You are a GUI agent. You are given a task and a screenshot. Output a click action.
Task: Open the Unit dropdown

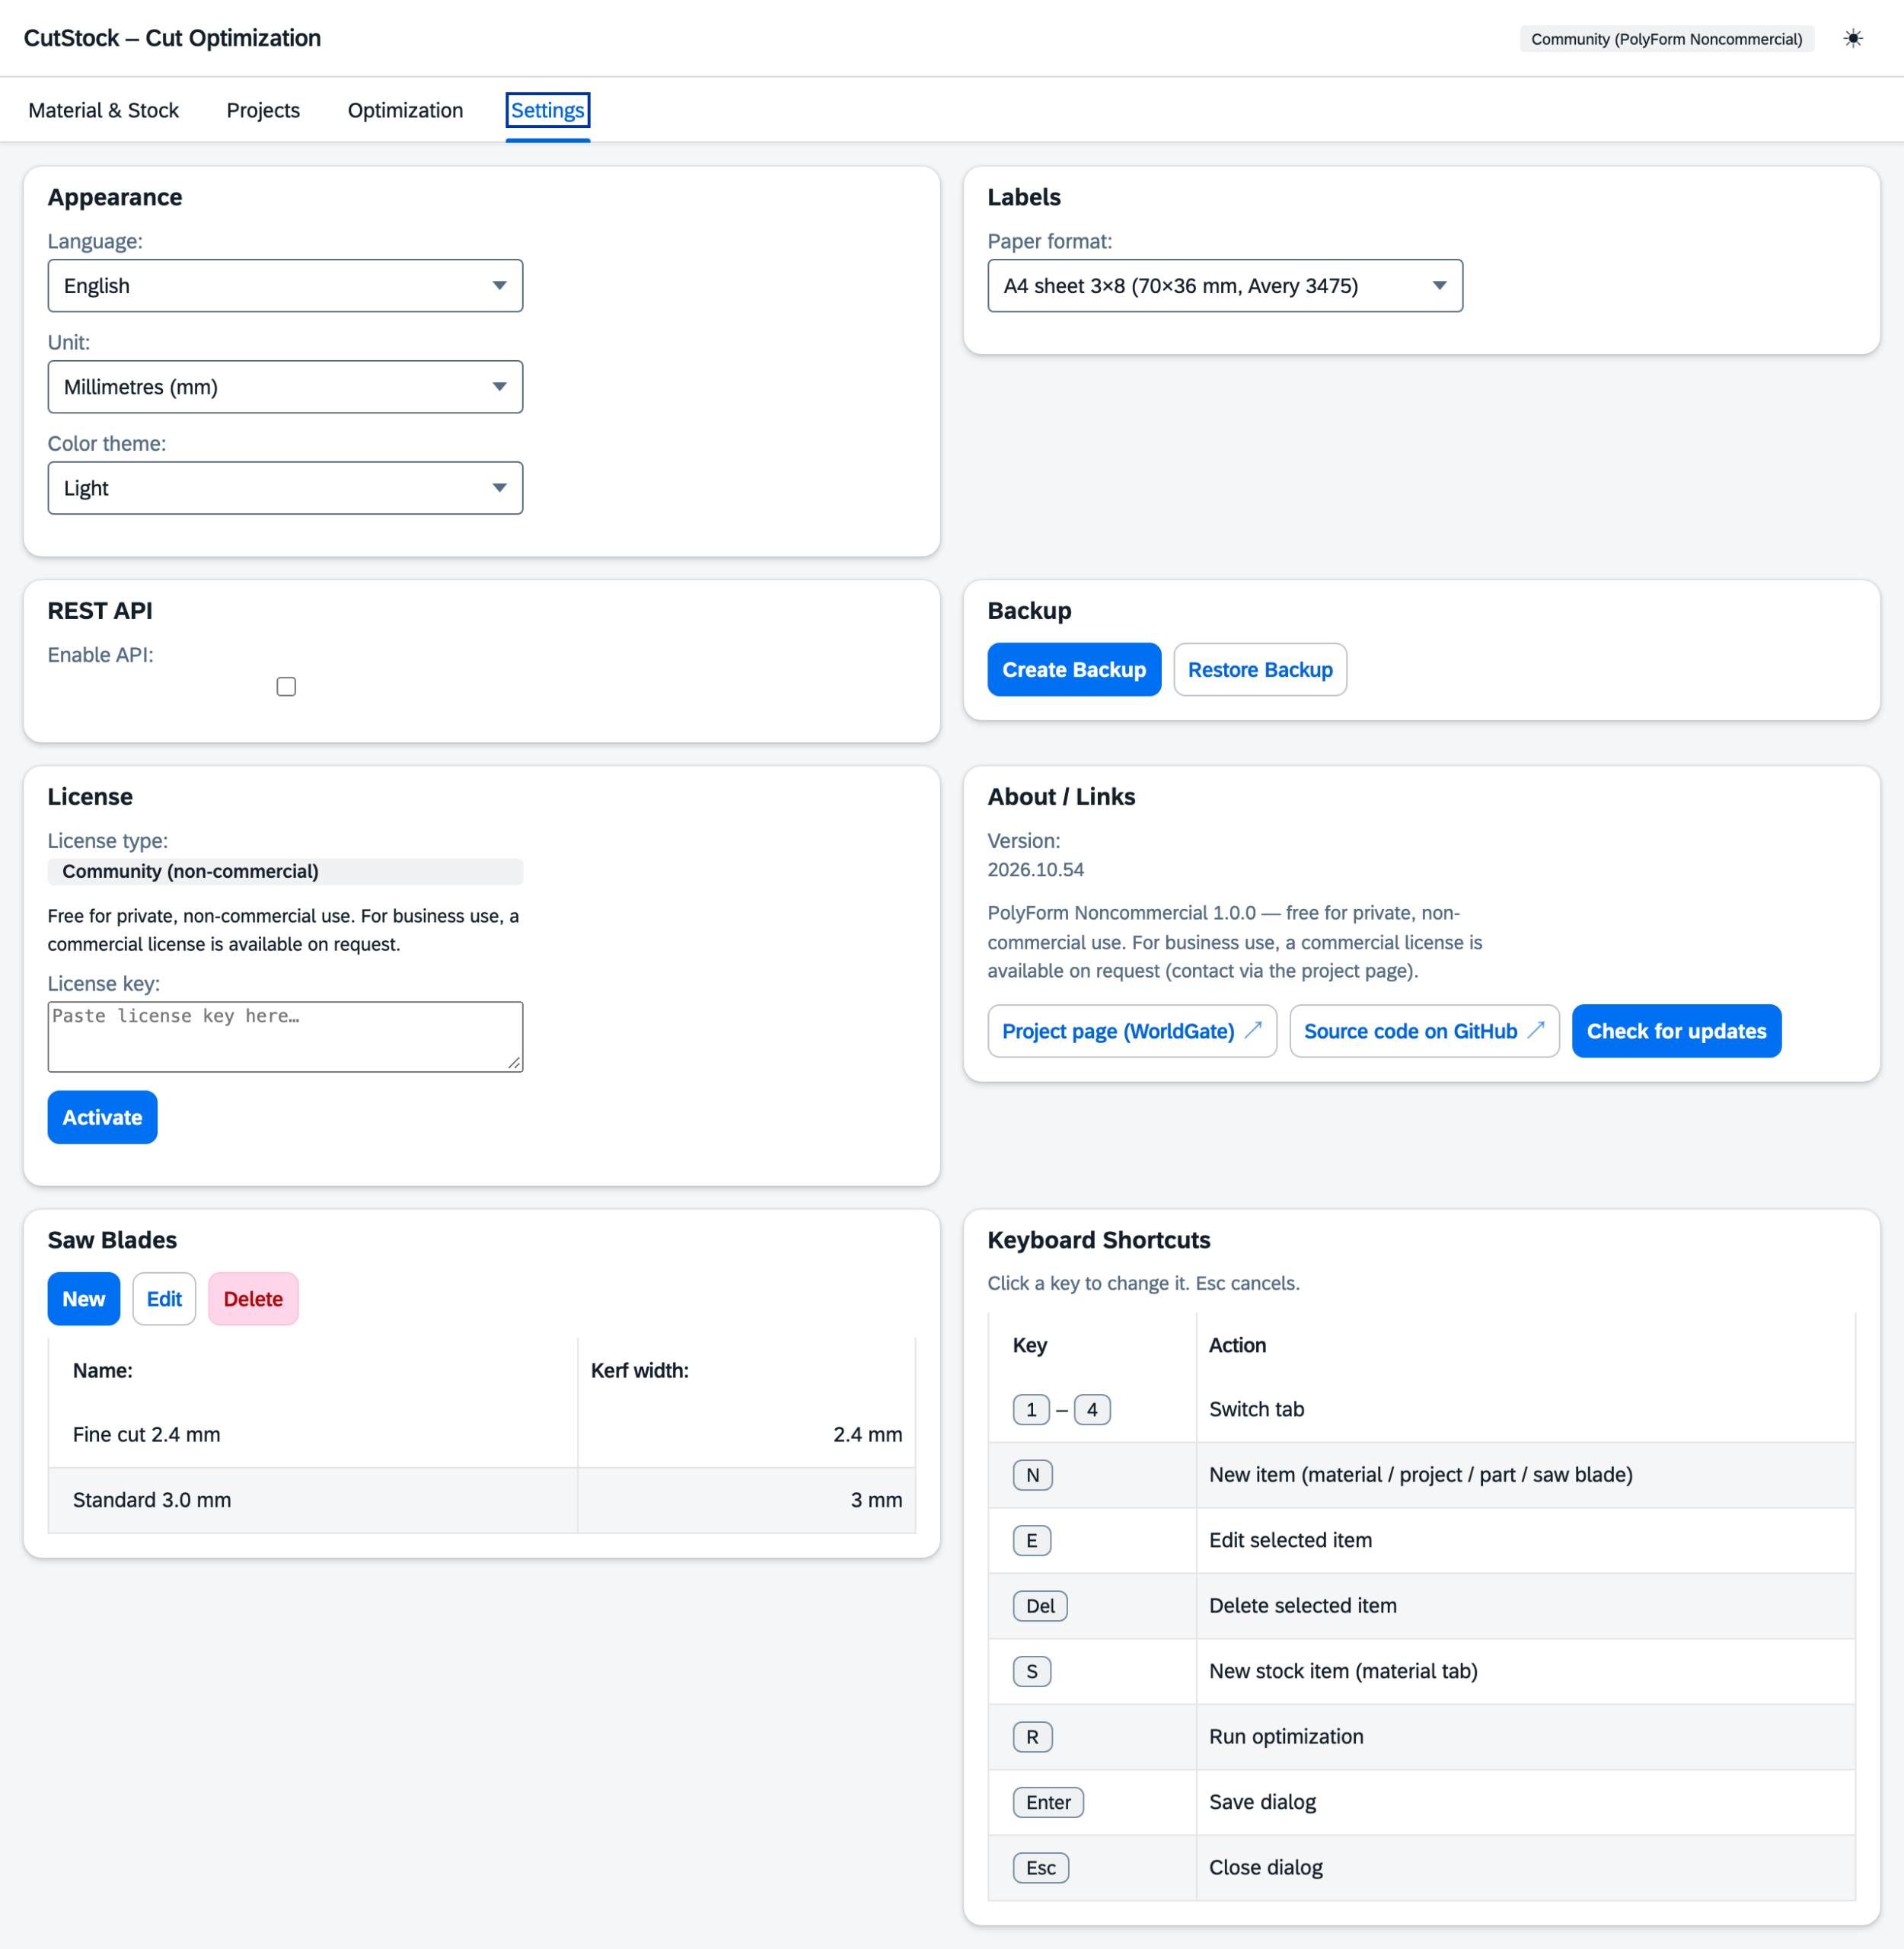click(285, 387)
